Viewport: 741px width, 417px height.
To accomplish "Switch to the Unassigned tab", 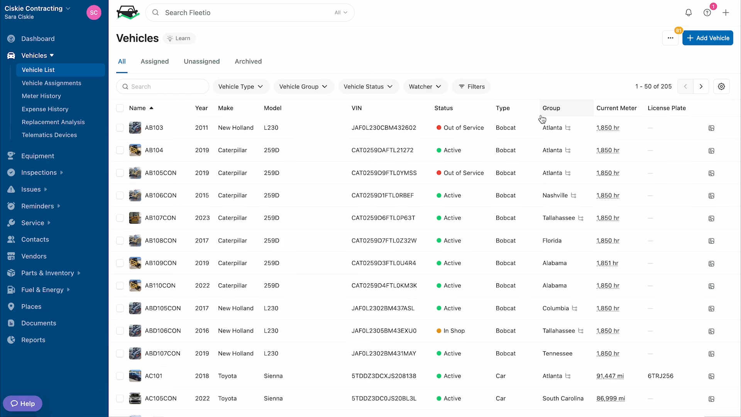I will [x=201, y=61].
